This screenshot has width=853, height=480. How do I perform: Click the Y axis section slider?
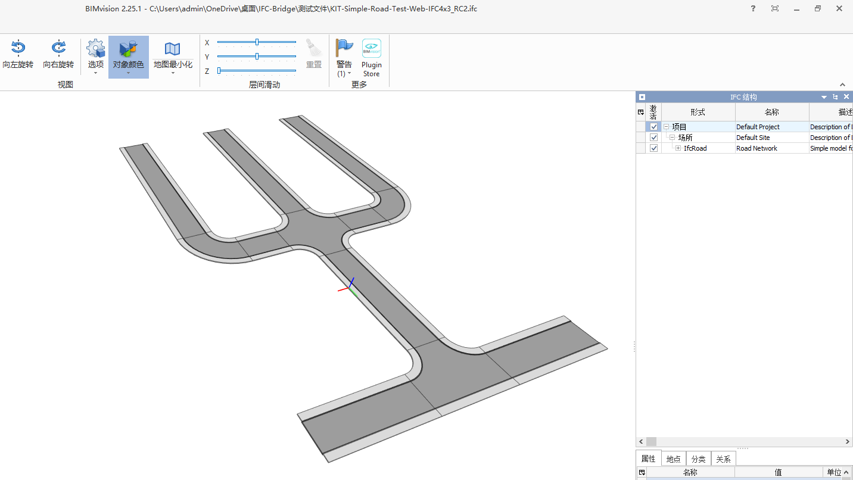tap(257, 57)
